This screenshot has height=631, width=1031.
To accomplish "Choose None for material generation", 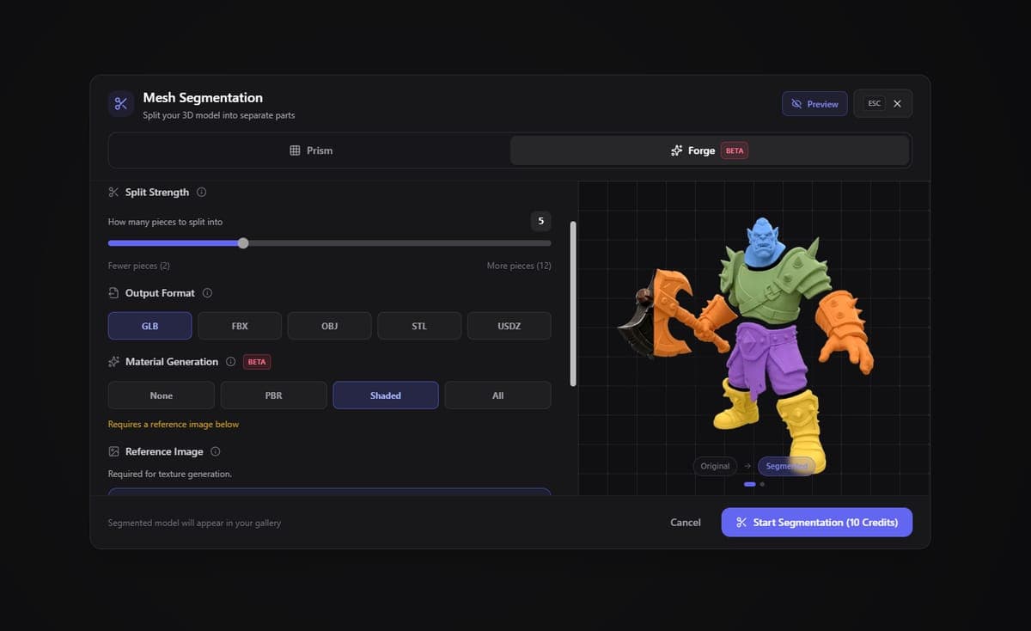I will click(162, 395).
